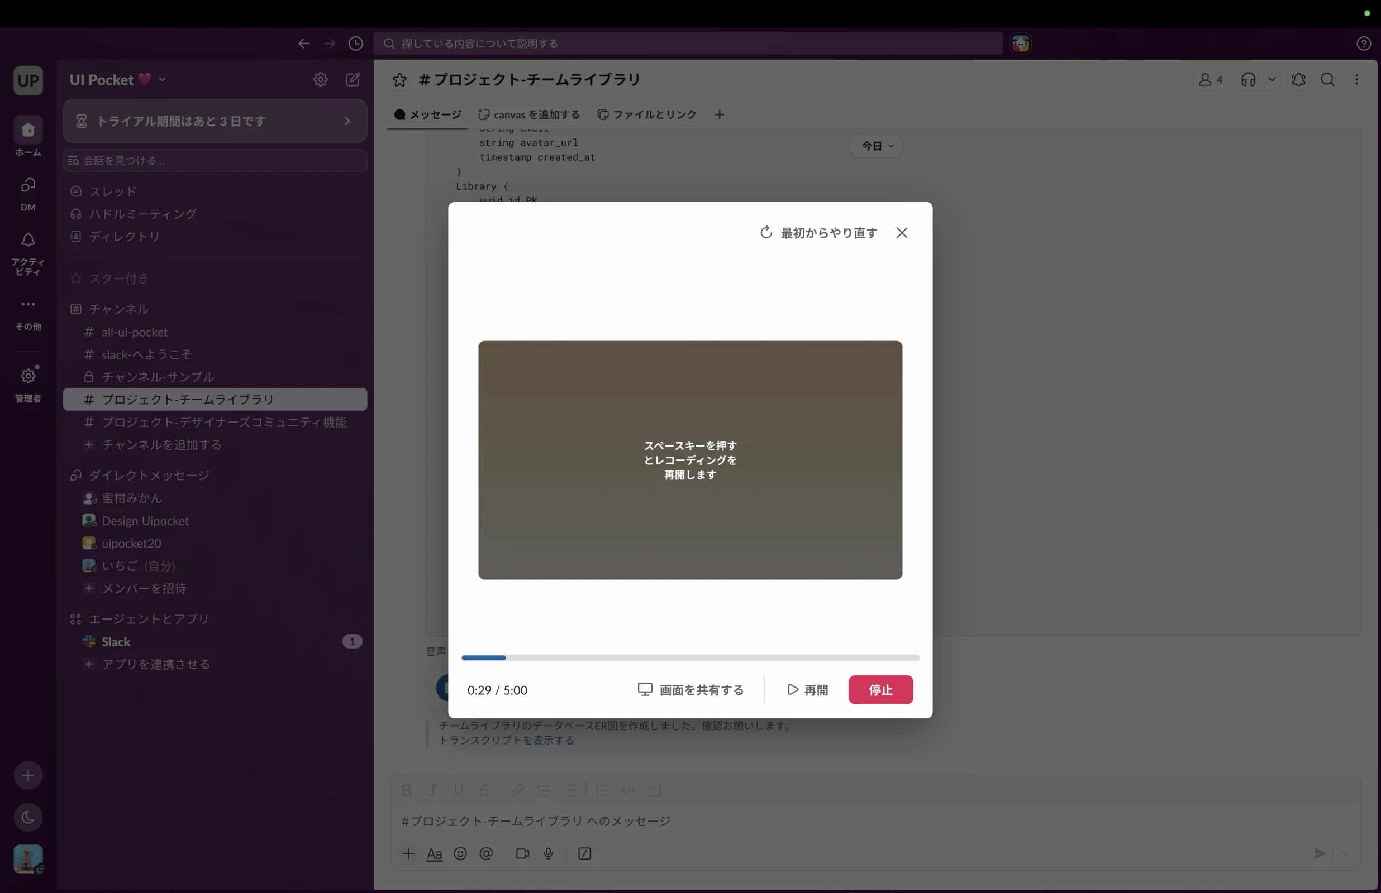Viewport: 1381px width, 893px height.
Task: Toggle dark mode moon icon
Action: tap(28, 817)
